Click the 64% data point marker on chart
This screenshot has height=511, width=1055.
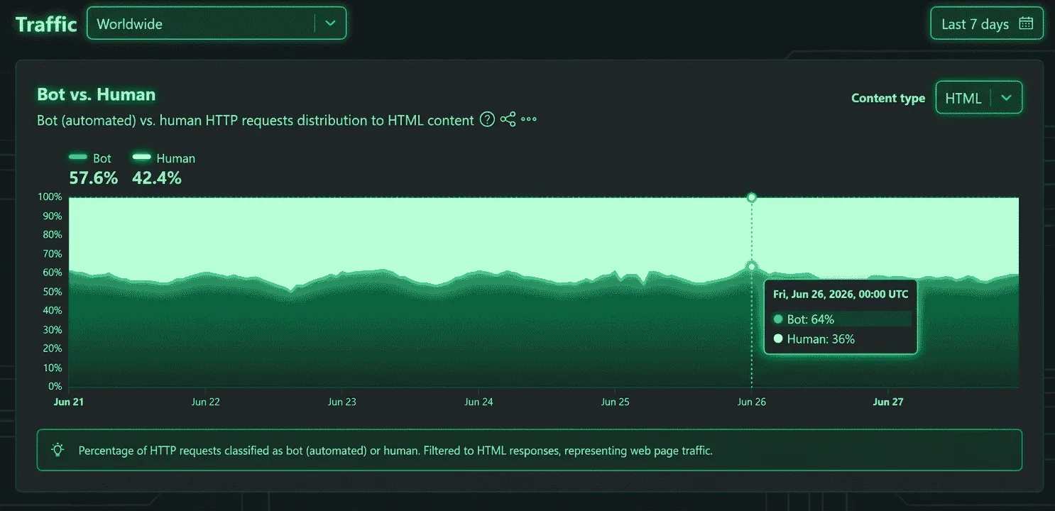tap(752, 267)
